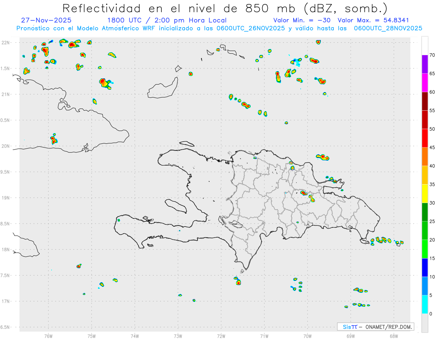Click the "71W" longitude axis label
The height and width of the screenshot is (341, 442).
pyautogui.click(x=264, y=336)
